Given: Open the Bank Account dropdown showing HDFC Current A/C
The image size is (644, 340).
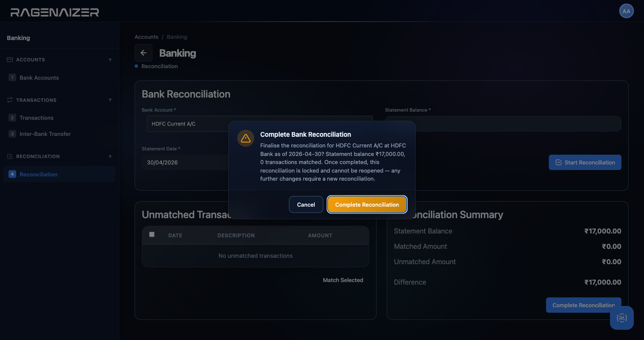Looking at the screenshot, I should [260, 124].
